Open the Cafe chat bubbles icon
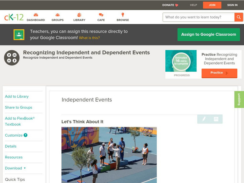This screenshot has width=244, height=183. coord(101,15)
